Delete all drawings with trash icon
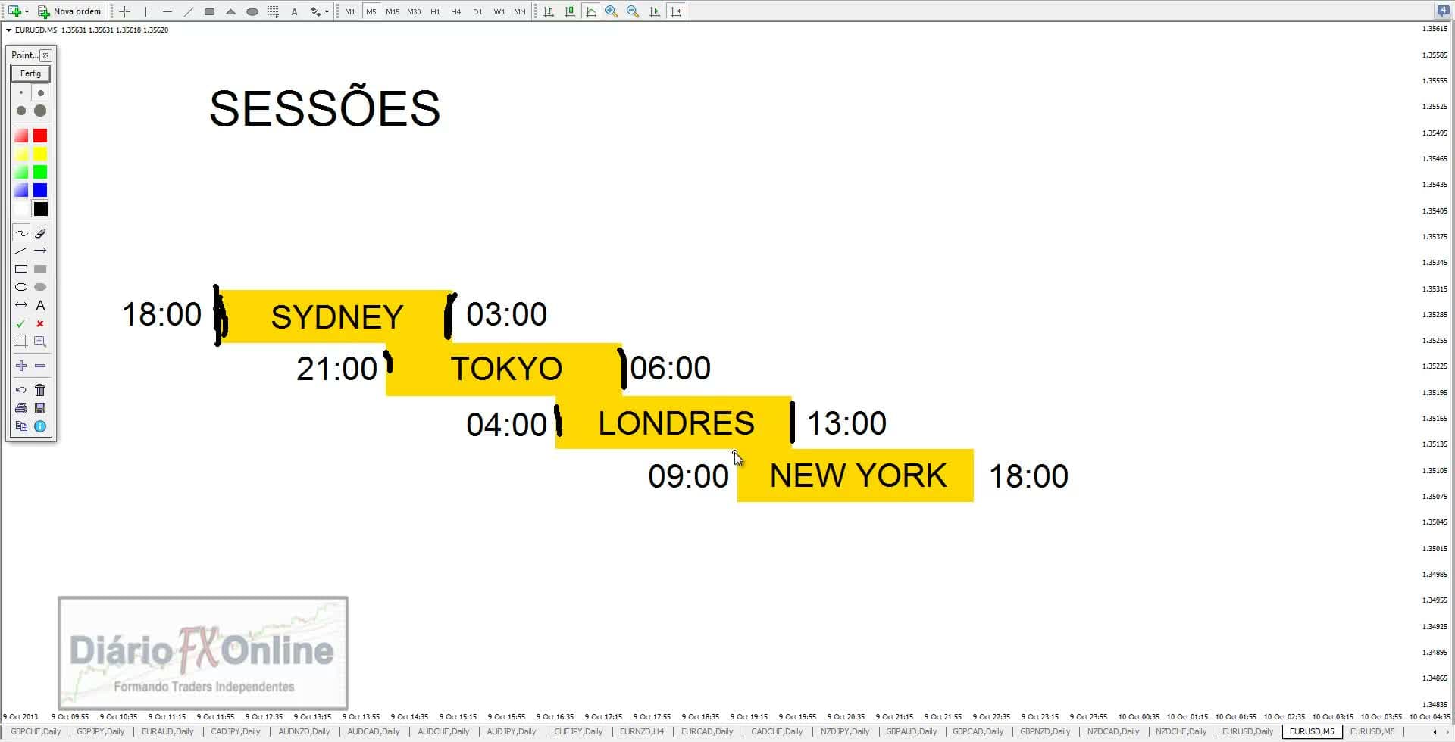Screen dimensions: 1455x742 click(40, 390)
